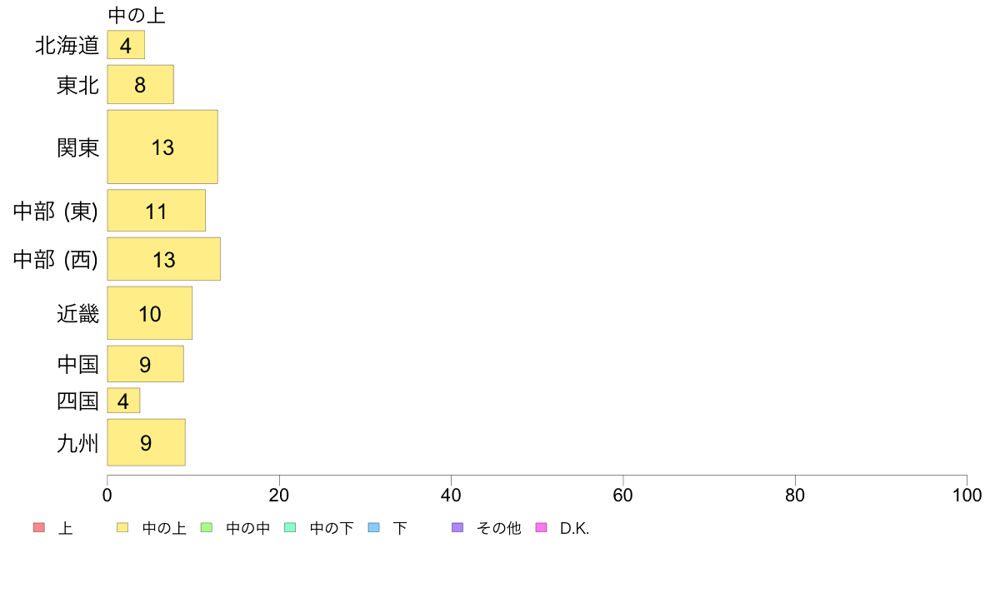This screenshot has width=990, height=613.
Task: Click the teal 中の下 legend swatch
Action: 291,527
